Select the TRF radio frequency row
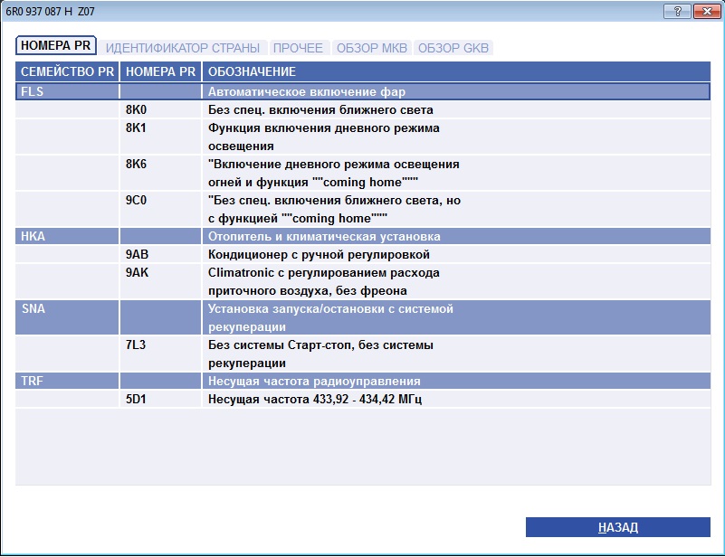 click(363, 381)
